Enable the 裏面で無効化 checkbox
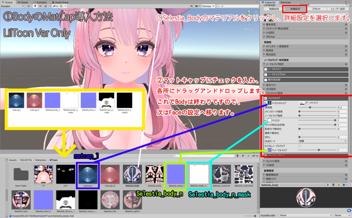Viewport: 352px width, 218px height. point(300,133)
